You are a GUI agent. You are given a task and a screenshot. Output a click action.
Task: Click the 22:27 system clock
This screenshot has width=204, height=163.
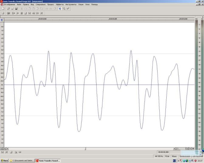[200, 161]
